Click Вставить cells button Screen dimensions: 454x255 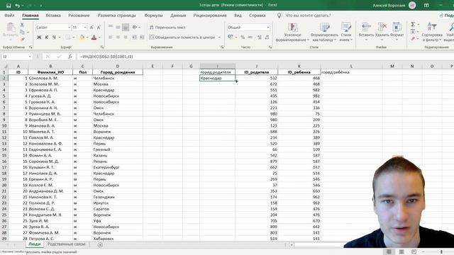[366, 31]
